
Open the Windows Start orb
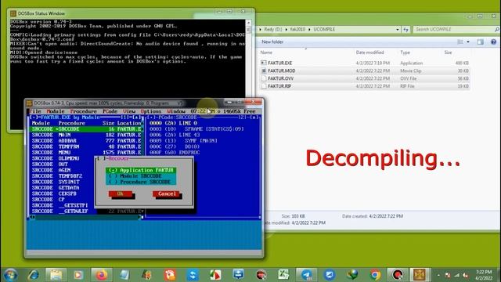coord(10,275)
